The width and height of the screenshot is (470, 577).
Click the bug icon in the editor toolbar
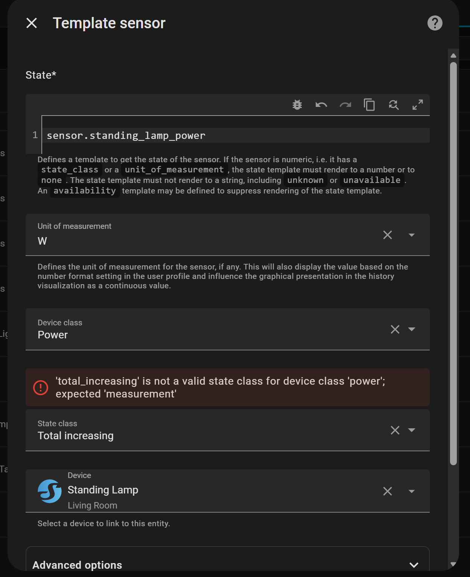point(297,105)
